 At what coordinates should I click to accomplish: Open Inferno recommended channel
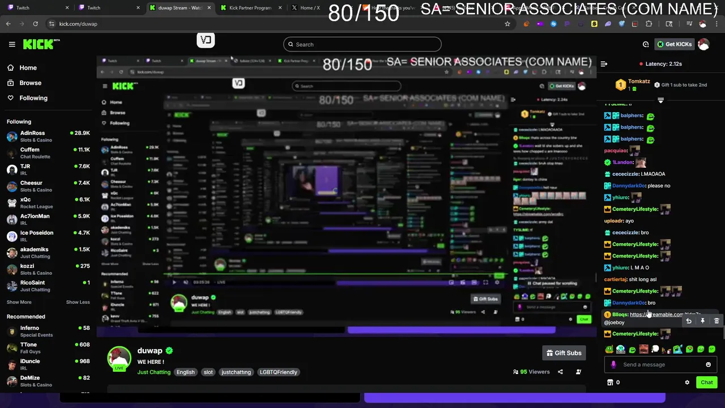tap(48, 331)
